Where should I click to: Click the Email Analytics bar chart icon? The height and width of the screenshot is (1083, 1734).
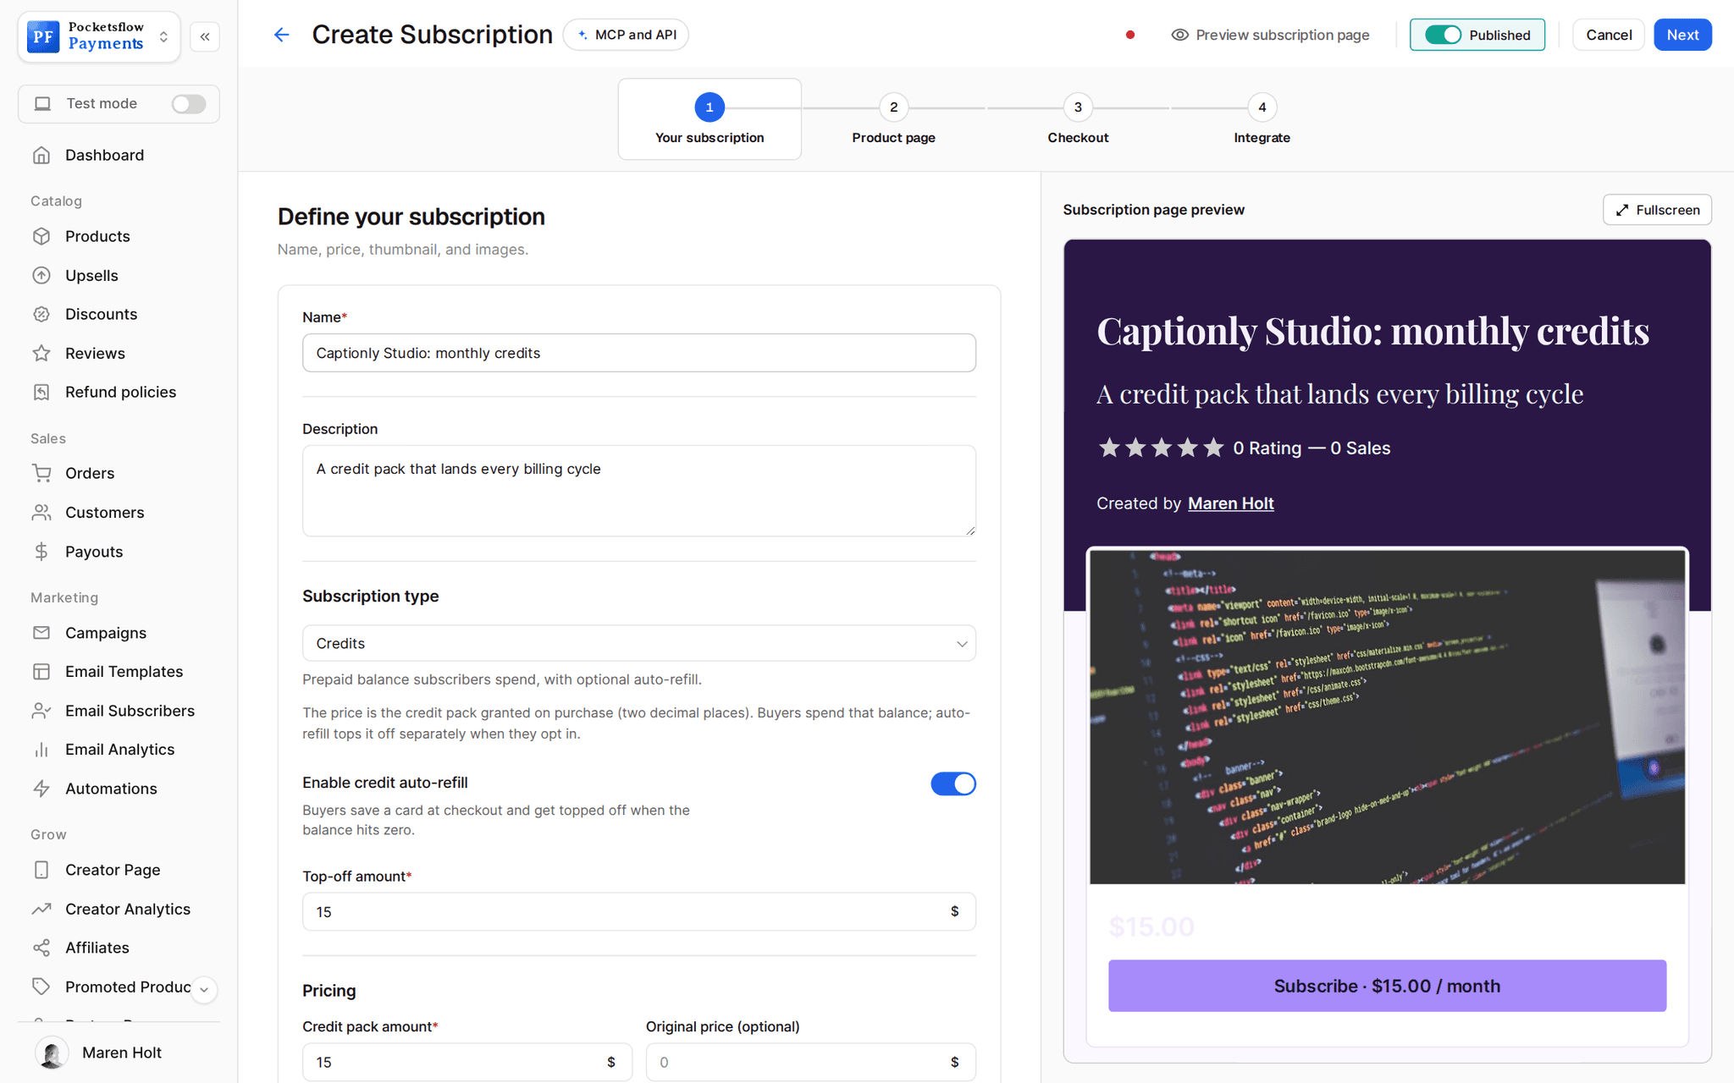pos(41,750)
